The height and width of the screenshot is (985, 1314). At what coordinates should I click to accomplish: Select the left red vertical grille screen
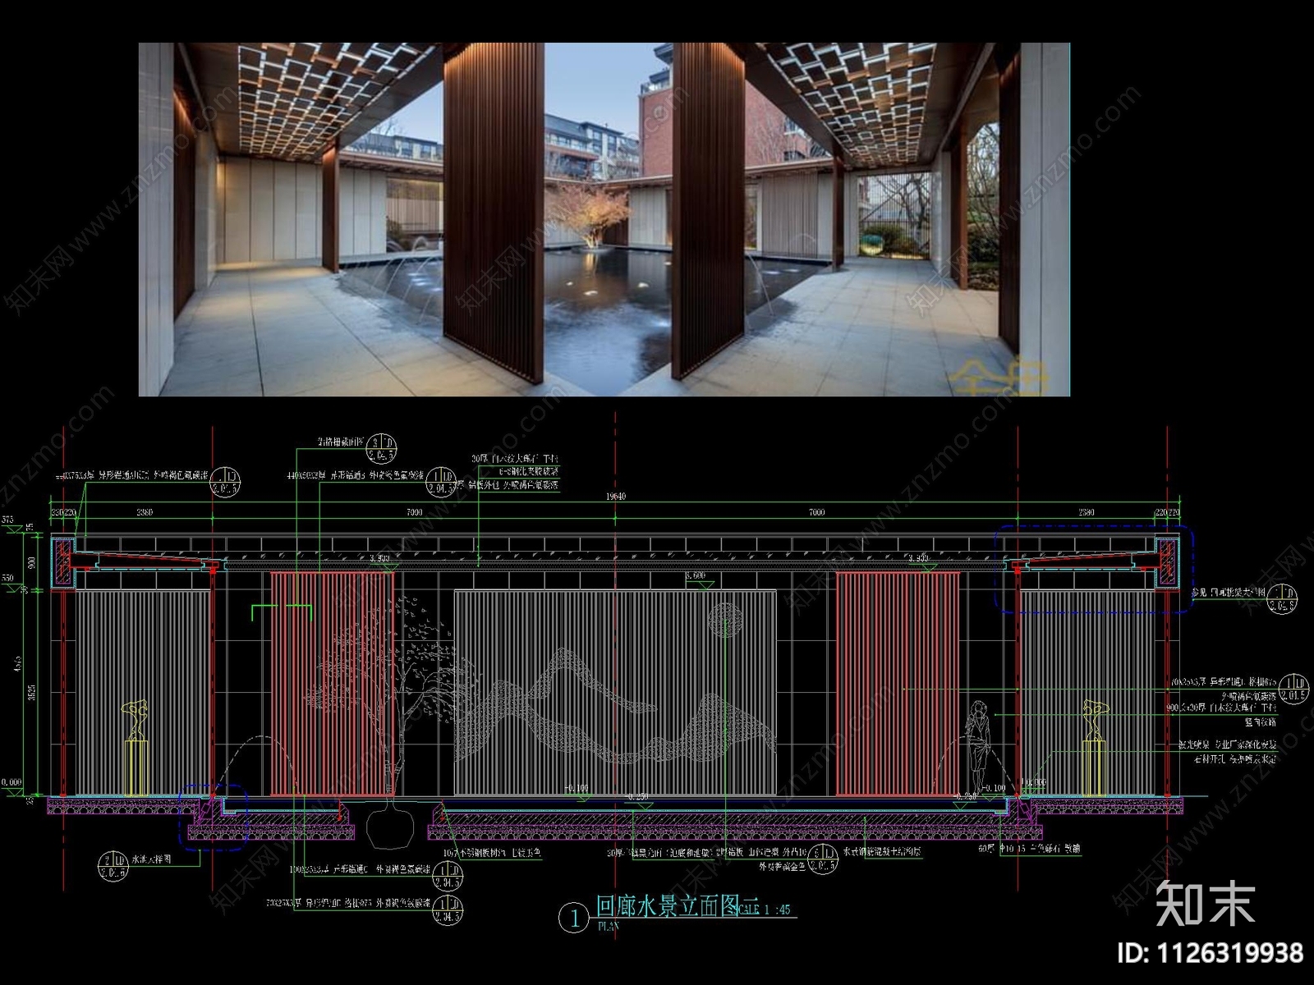point(333,684)
